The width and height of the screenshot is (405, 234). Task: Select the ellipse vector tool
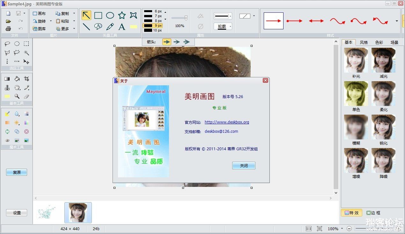coord(110,15)
